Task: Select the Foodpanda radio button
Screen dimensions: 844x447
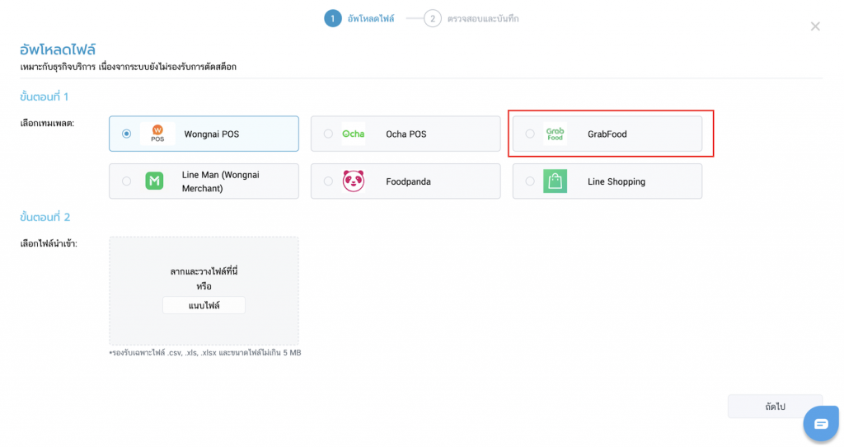Action: [x=328, y=181]
